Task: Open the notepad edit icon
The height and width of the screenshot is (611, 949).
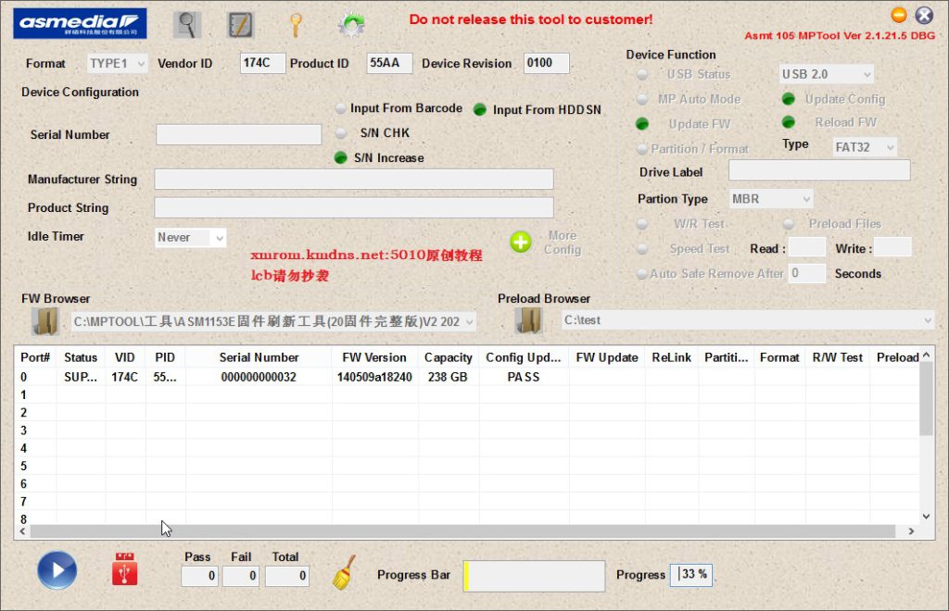Action: [241, 24]
